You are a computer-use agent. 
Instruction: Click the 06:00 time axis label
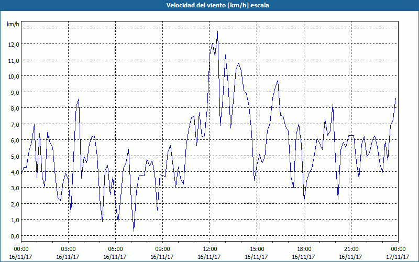click(x=115, y=249)
